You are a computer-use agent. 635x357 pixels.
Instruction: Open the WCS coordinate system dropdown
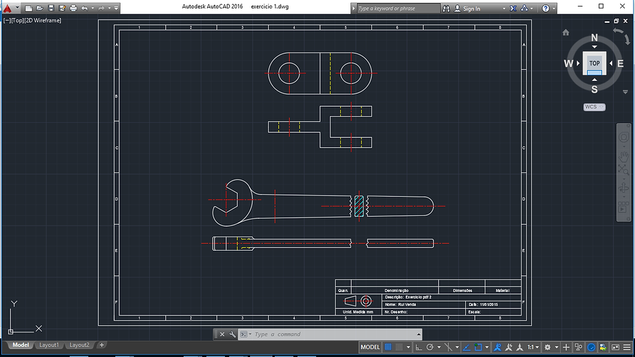tap(594, 107)
